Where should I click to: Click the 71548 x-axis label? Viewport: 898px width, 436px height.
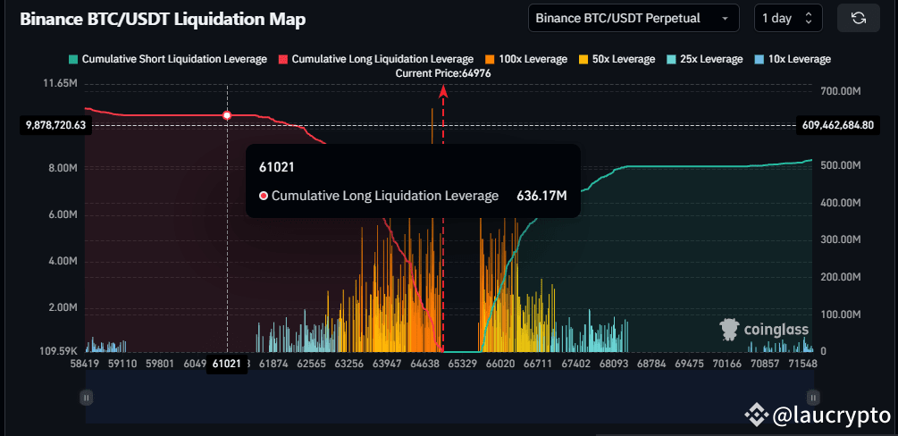801,364
